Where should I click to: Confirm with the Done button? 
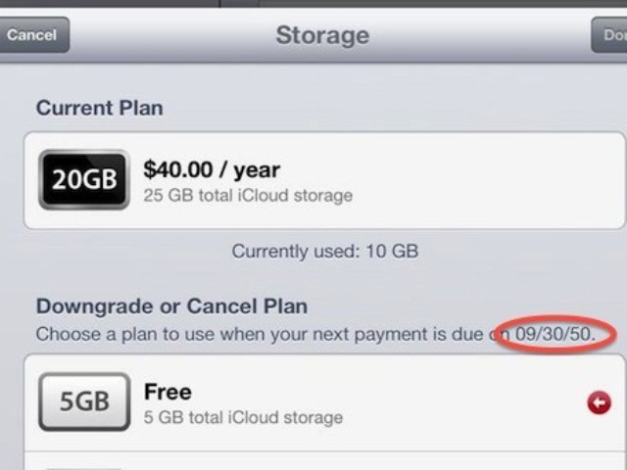tap(609, 35)
